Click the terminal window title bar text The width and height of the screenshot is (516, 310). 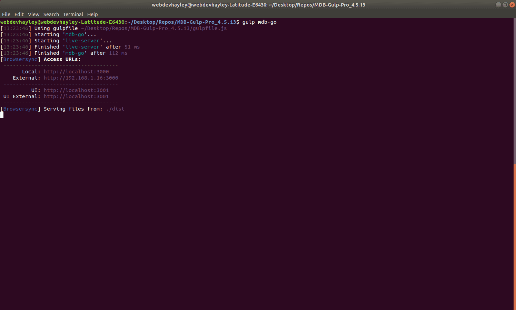pos(258,5)
